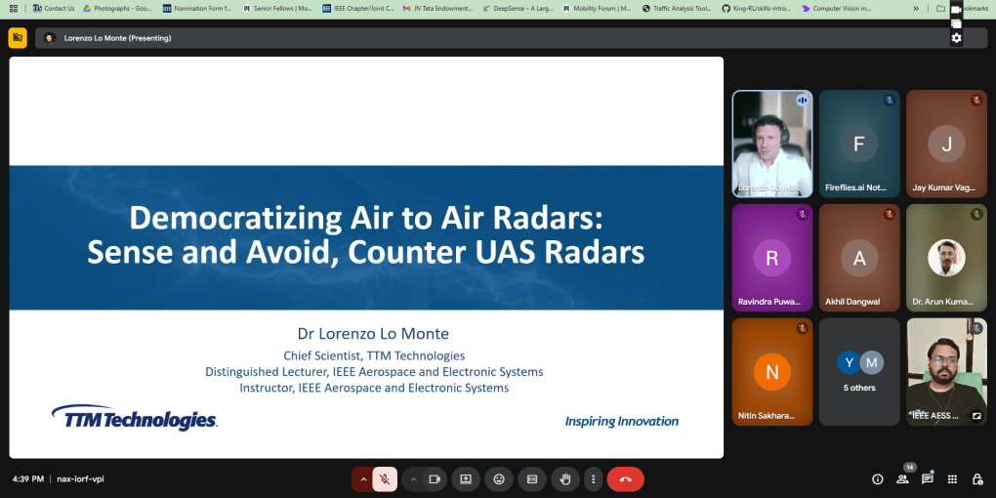Screen dimensions: 996x498
Task: Select Jay Kumar's participant tile
Action: (946, 144)
